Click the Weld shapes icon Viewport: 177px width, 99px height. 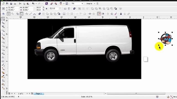92,9
